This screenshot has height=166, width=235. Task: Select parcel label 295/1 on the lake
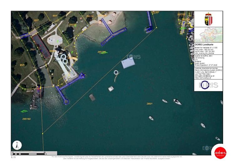coord(149,104)
